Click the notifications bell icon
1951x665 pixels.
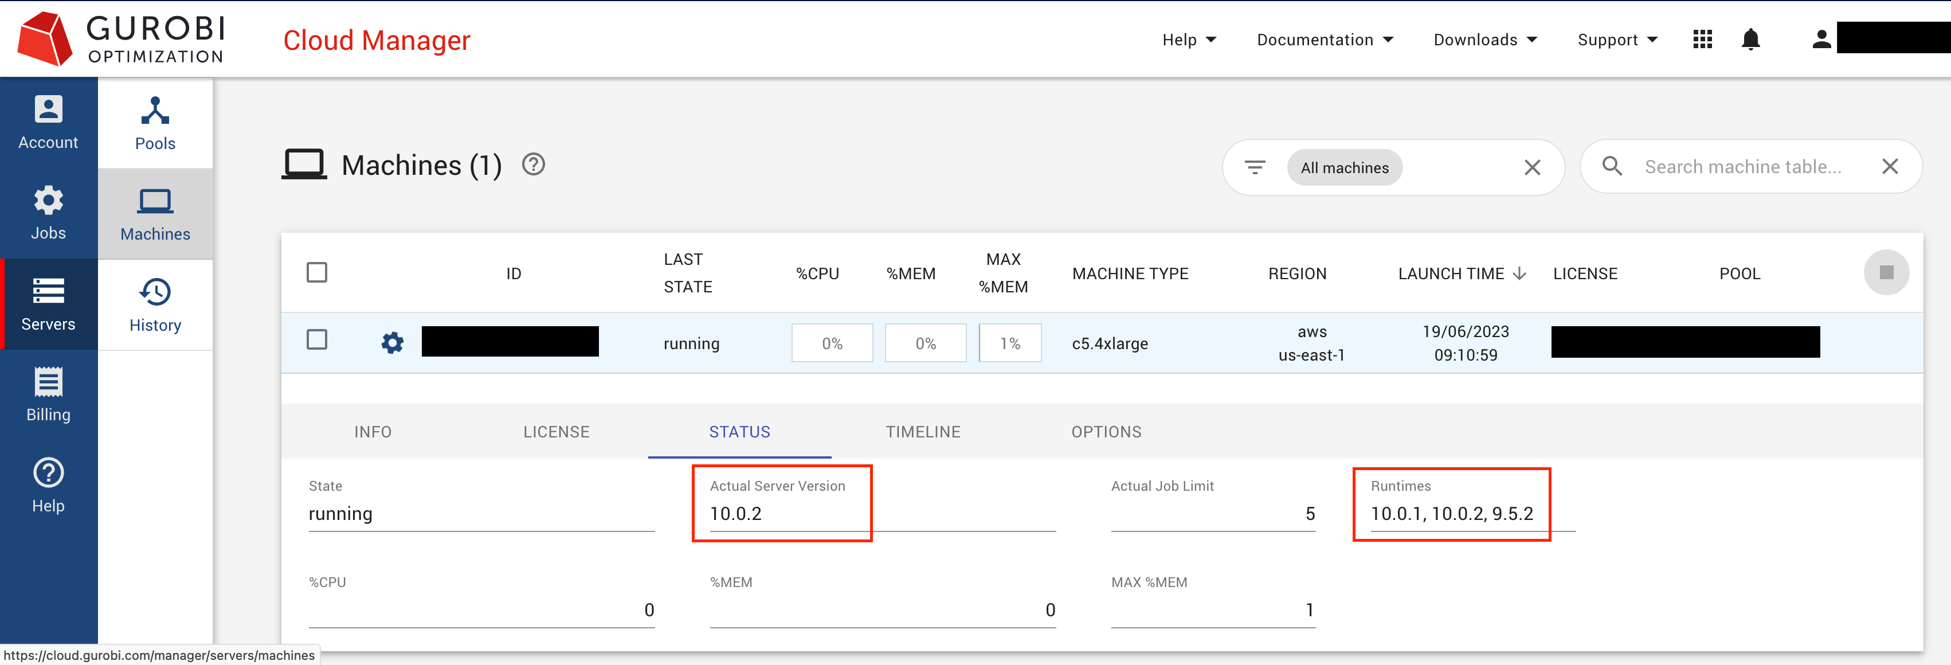click(x=1749, y=40)
